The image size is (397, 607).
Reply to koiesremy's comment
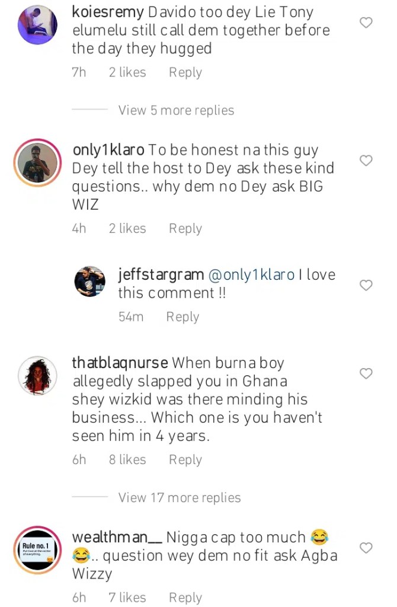click(x=185, y=72)
